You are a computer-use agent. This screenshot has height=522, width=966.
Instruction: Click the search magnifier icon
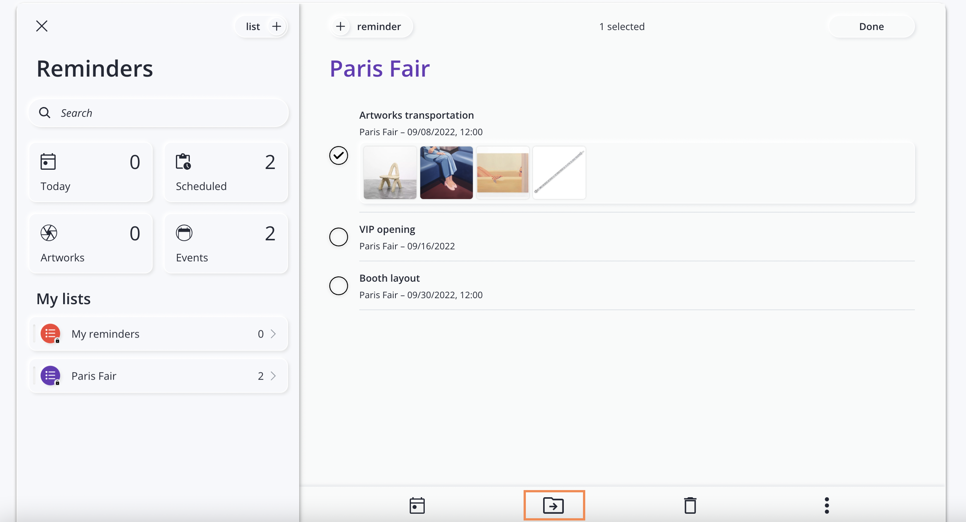point(45,113)
